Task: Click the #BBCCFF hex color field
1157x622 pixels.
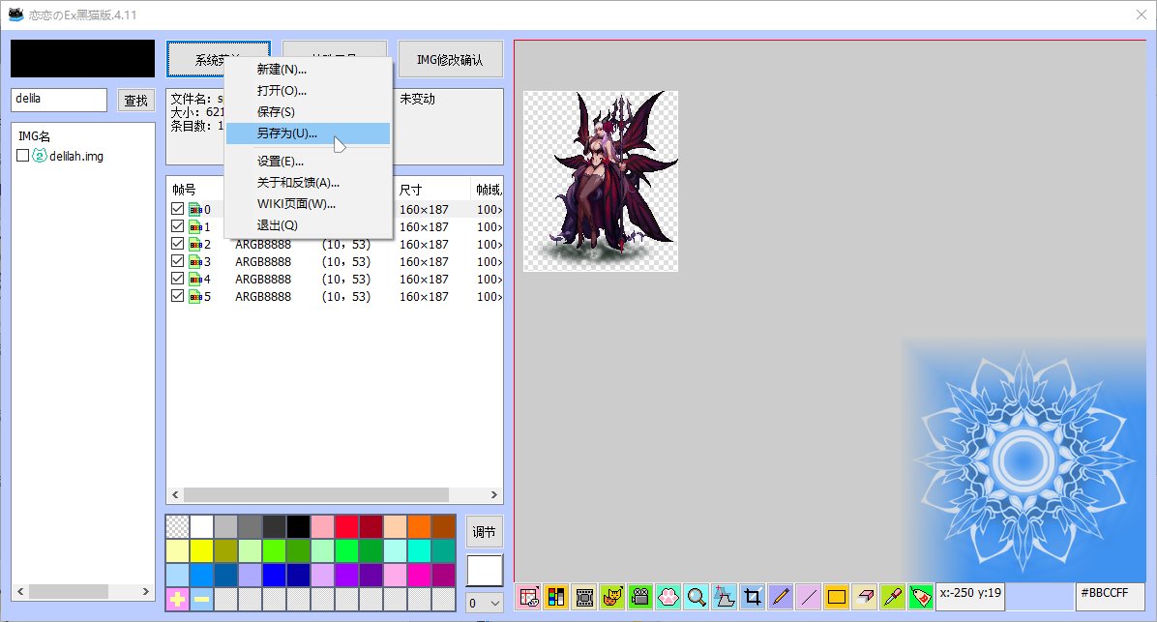Action: coord(1110,597)
